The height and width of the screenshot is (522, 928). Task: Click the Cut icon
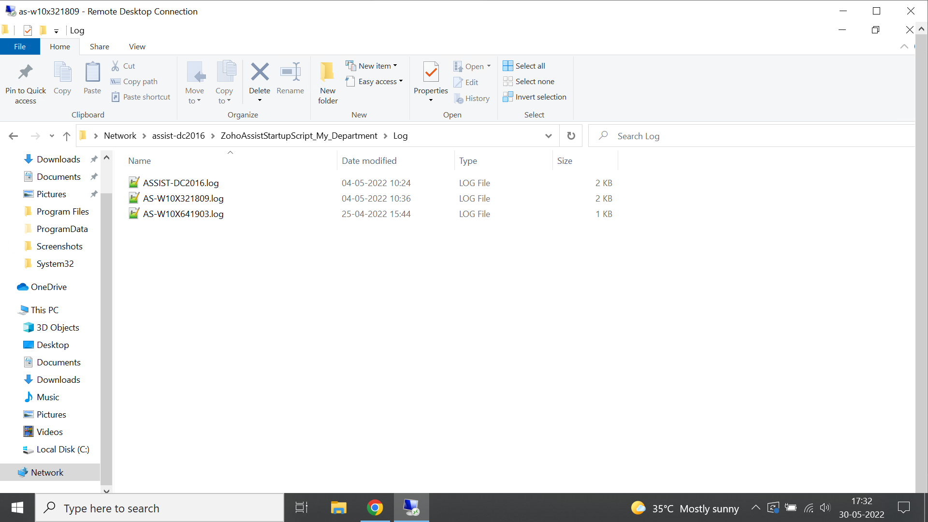pyautogui.click(x=123, y=66)
